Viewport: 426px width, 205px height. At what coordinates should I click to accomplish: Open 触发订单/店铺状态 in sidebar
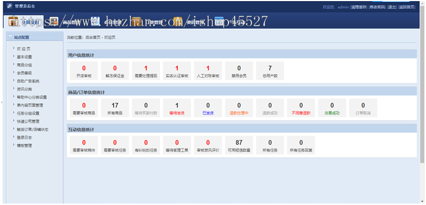coord(33,130)
